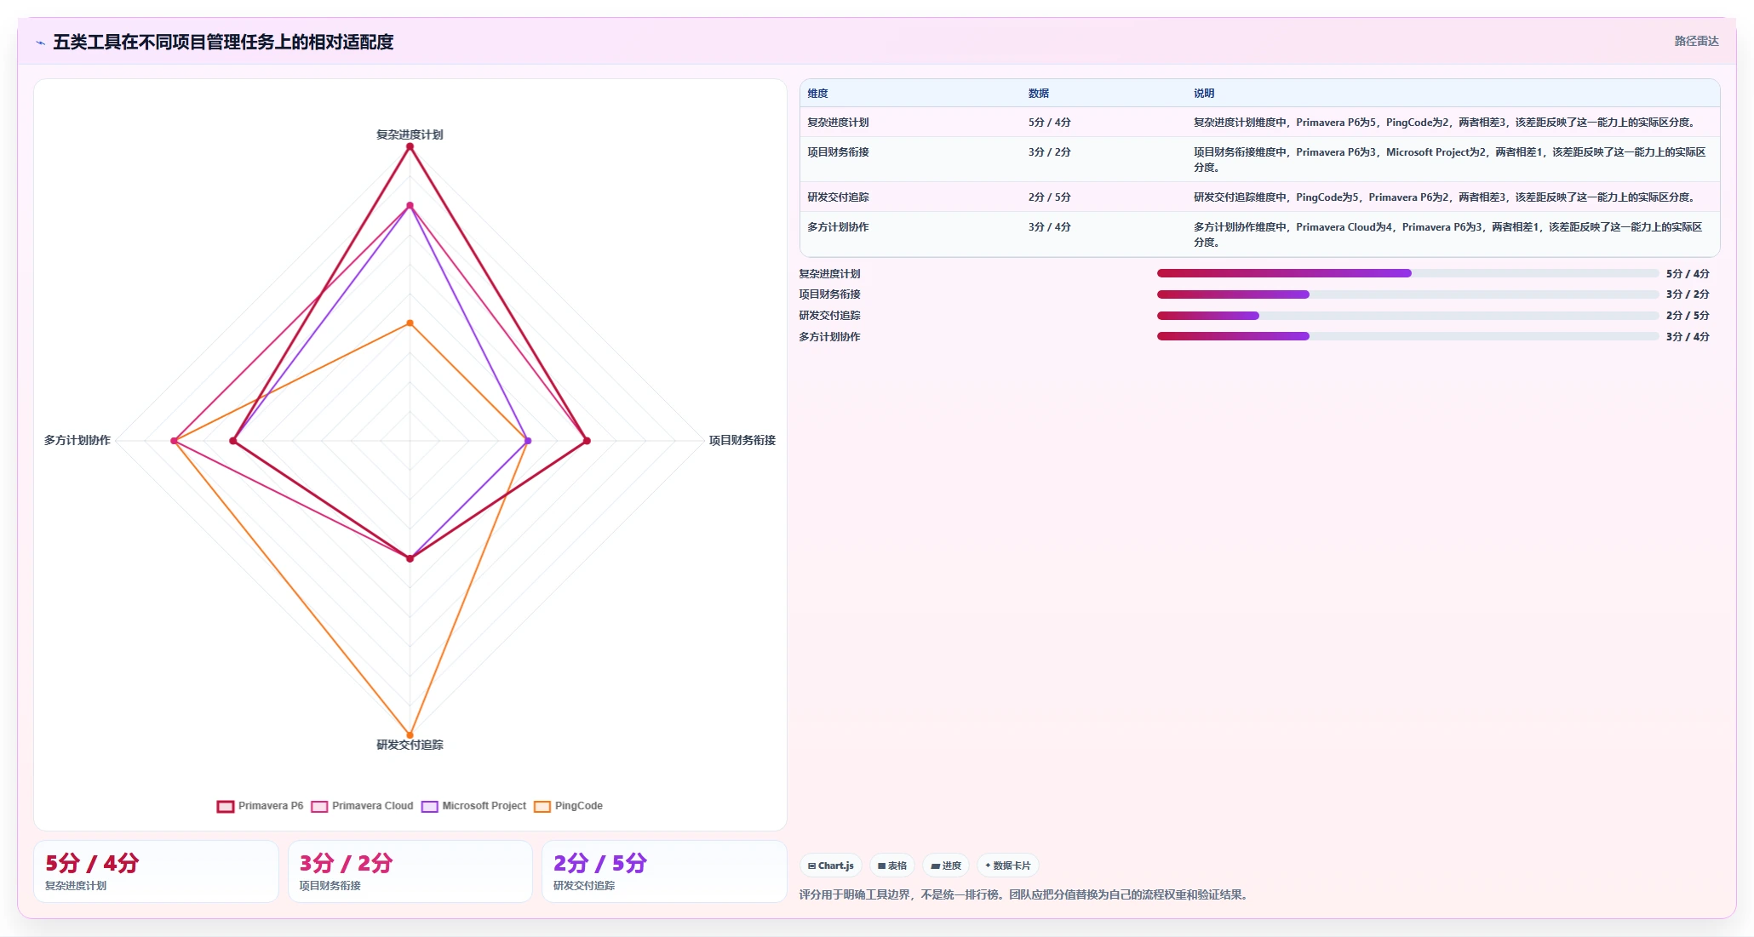
Task: Click the 项目财务衔接 radar axis label
Action: 742,440
